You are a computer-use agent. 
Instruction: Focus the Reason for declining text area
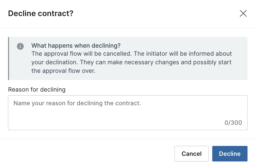pos(128,113)
